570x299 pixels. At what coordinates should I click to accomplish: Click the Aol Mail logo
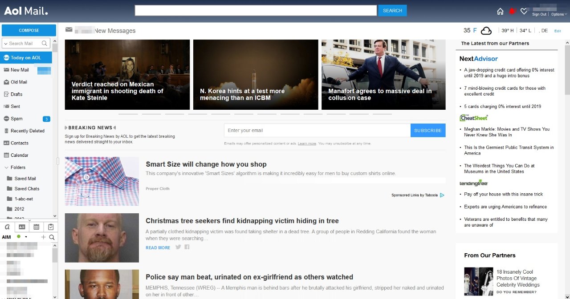pyautogui.click(x=26, y=11)
